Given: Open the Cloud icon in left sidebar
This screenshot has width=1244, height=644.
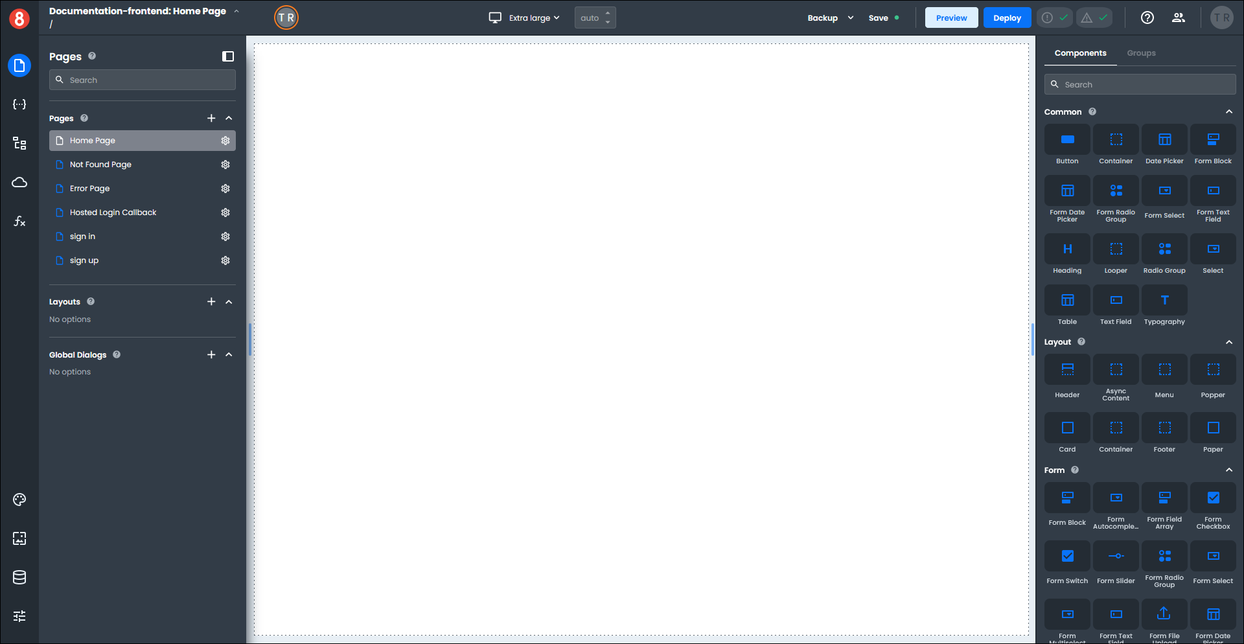Looking at the screenshot, I should coord(19,182).
